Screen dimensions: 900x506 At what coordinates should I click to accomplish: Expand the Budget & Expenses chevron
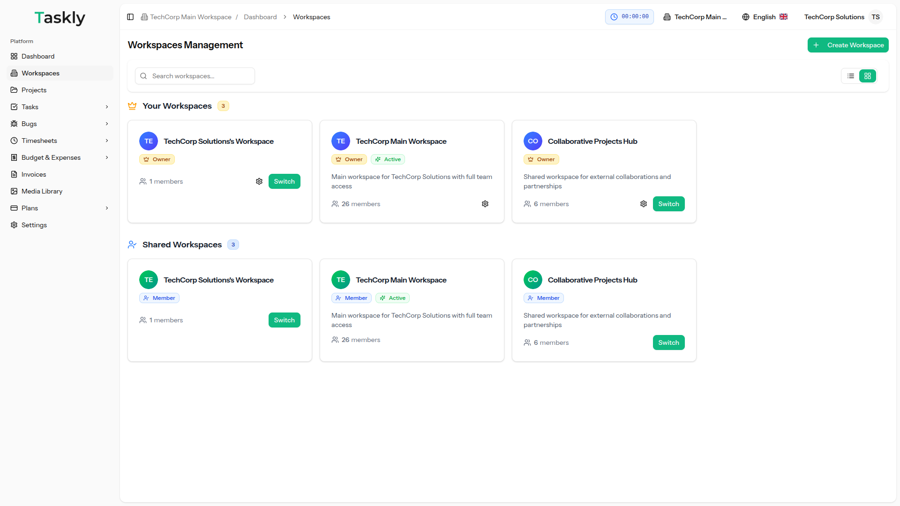tap(107, 157)
